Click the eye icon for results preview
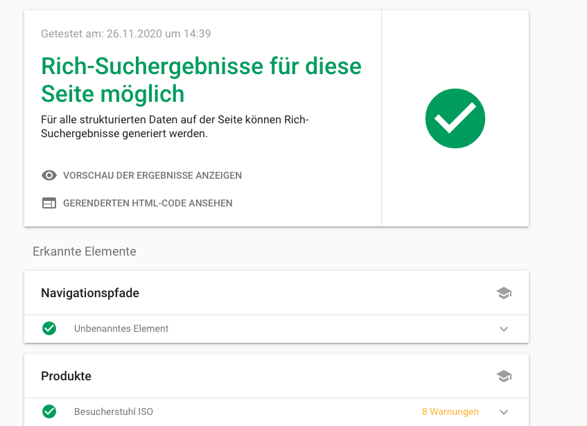 pyautogui.click(x=49, y=175)
